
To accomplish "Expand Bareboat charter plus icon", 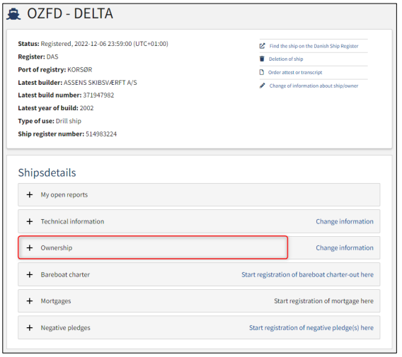I will 30,275.
